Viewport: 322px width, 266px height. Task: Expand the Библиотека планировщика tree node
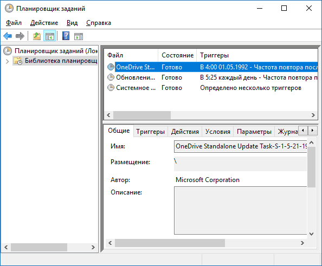coord(8,61)
